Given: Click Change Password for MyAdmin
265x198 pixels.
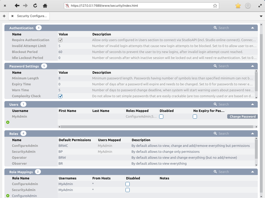Looking at the screenshot, I should 242,117.
